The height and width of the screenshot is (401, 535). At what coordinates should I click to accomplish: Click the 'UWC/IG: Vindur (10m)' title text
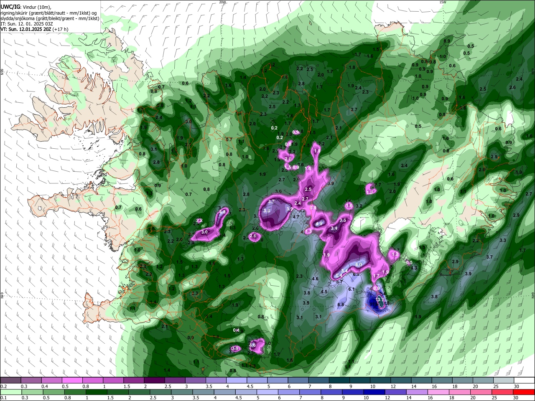coord(25,7)
